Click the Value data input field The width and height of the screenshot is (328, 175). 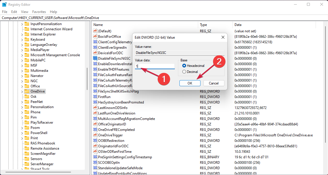point(155,66)
